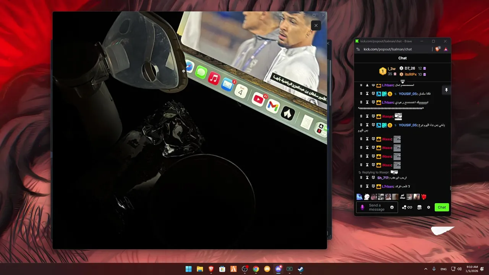This screenshot has height=275, width=489.
Task: Select third gifter itsRIPx
Action: tap(411, 74)
